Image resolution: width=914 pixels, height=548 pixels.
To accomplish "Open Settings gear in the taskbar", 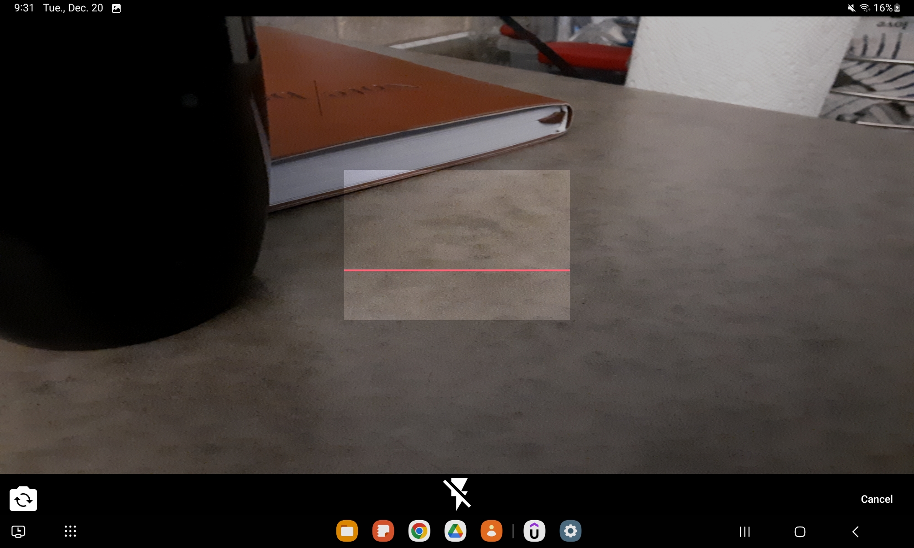I will click(x=570, y=531).
